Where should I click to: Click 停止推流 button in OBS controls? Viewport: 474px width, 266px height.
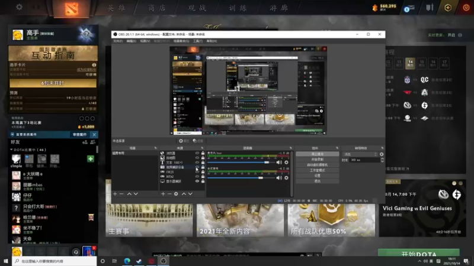[x=317, y=154]
